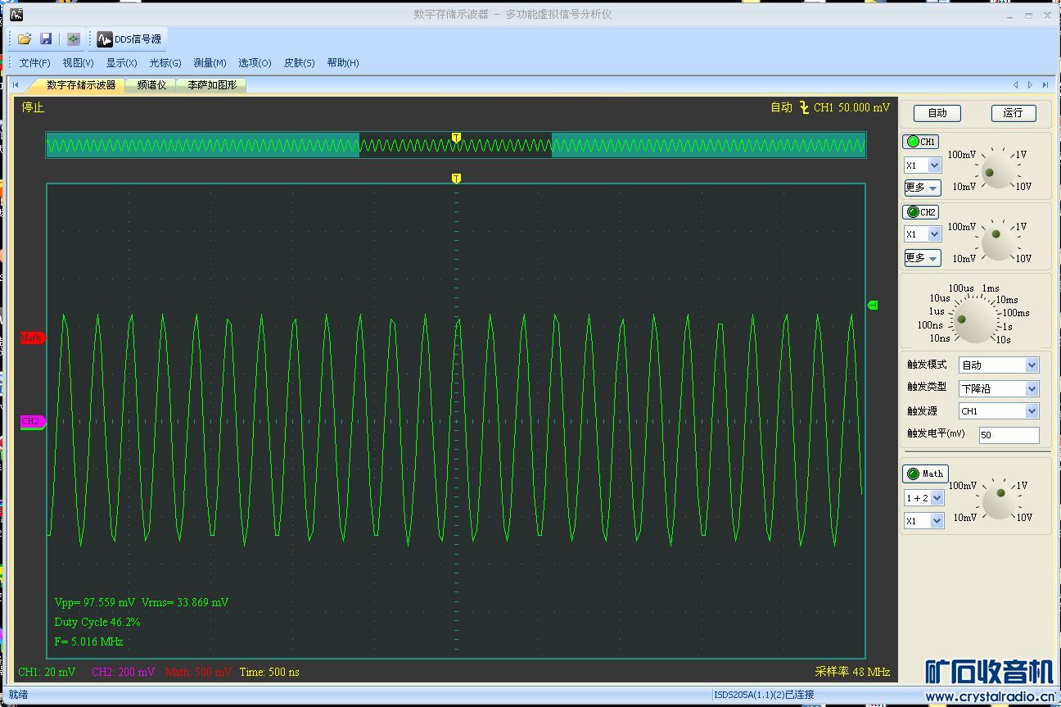Click the green crosshair toolbar icon

pos(73,39)
